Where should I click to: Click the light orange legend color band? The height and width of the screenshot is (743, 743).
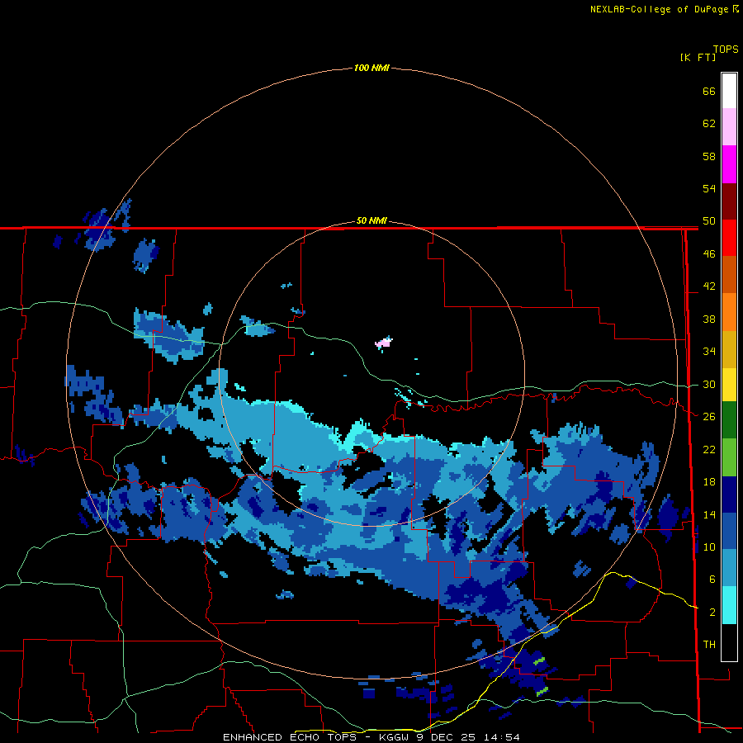tap(729, 312)
